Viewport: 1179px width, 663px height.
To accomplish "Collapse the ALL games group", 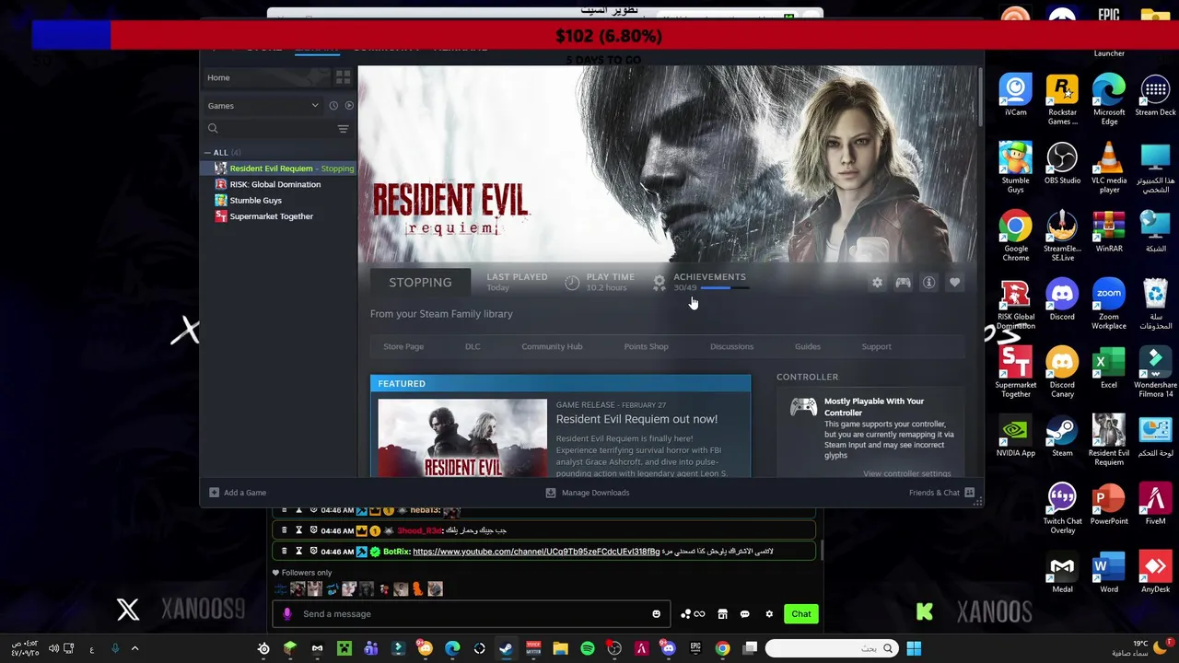I will pos(208,153).
